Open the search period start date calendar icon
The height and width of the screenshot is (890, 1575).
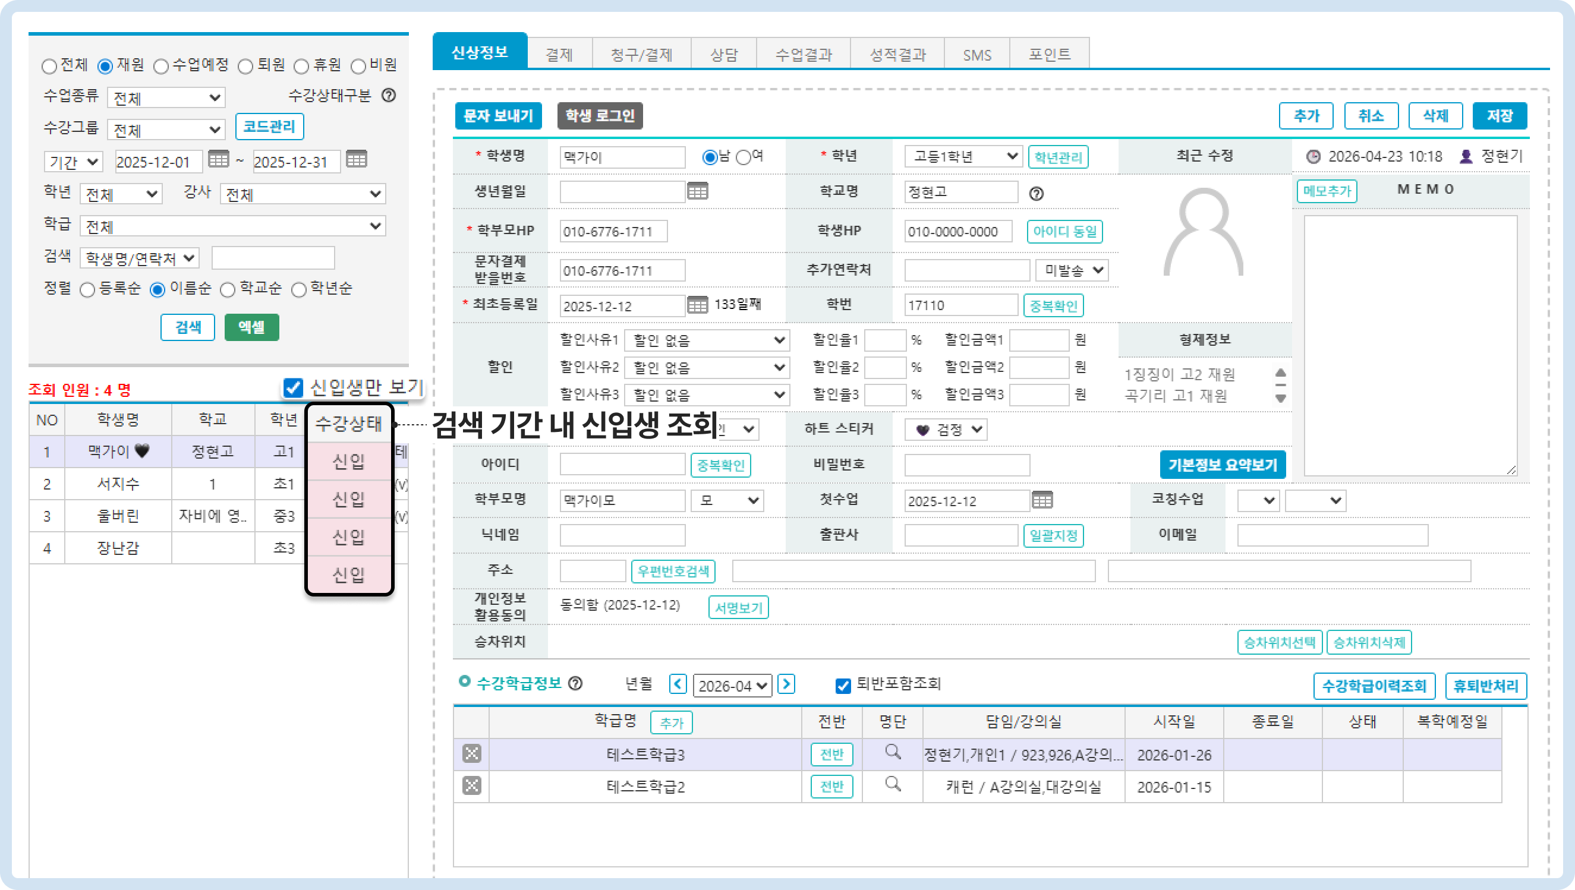tap(218, 160)
